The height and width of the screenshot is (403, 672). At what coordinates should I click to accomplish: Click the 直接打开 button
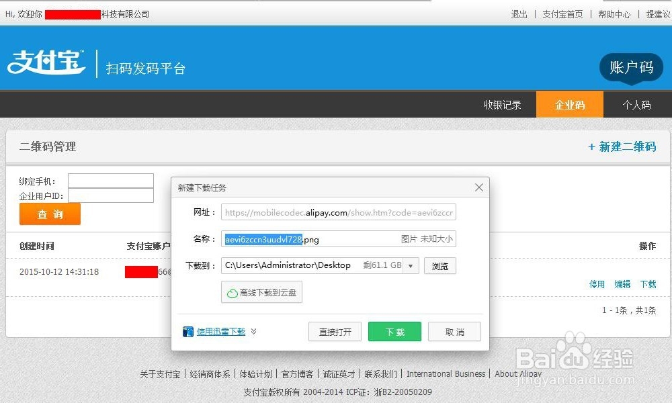pyautogui.click(x=335, y=332)
